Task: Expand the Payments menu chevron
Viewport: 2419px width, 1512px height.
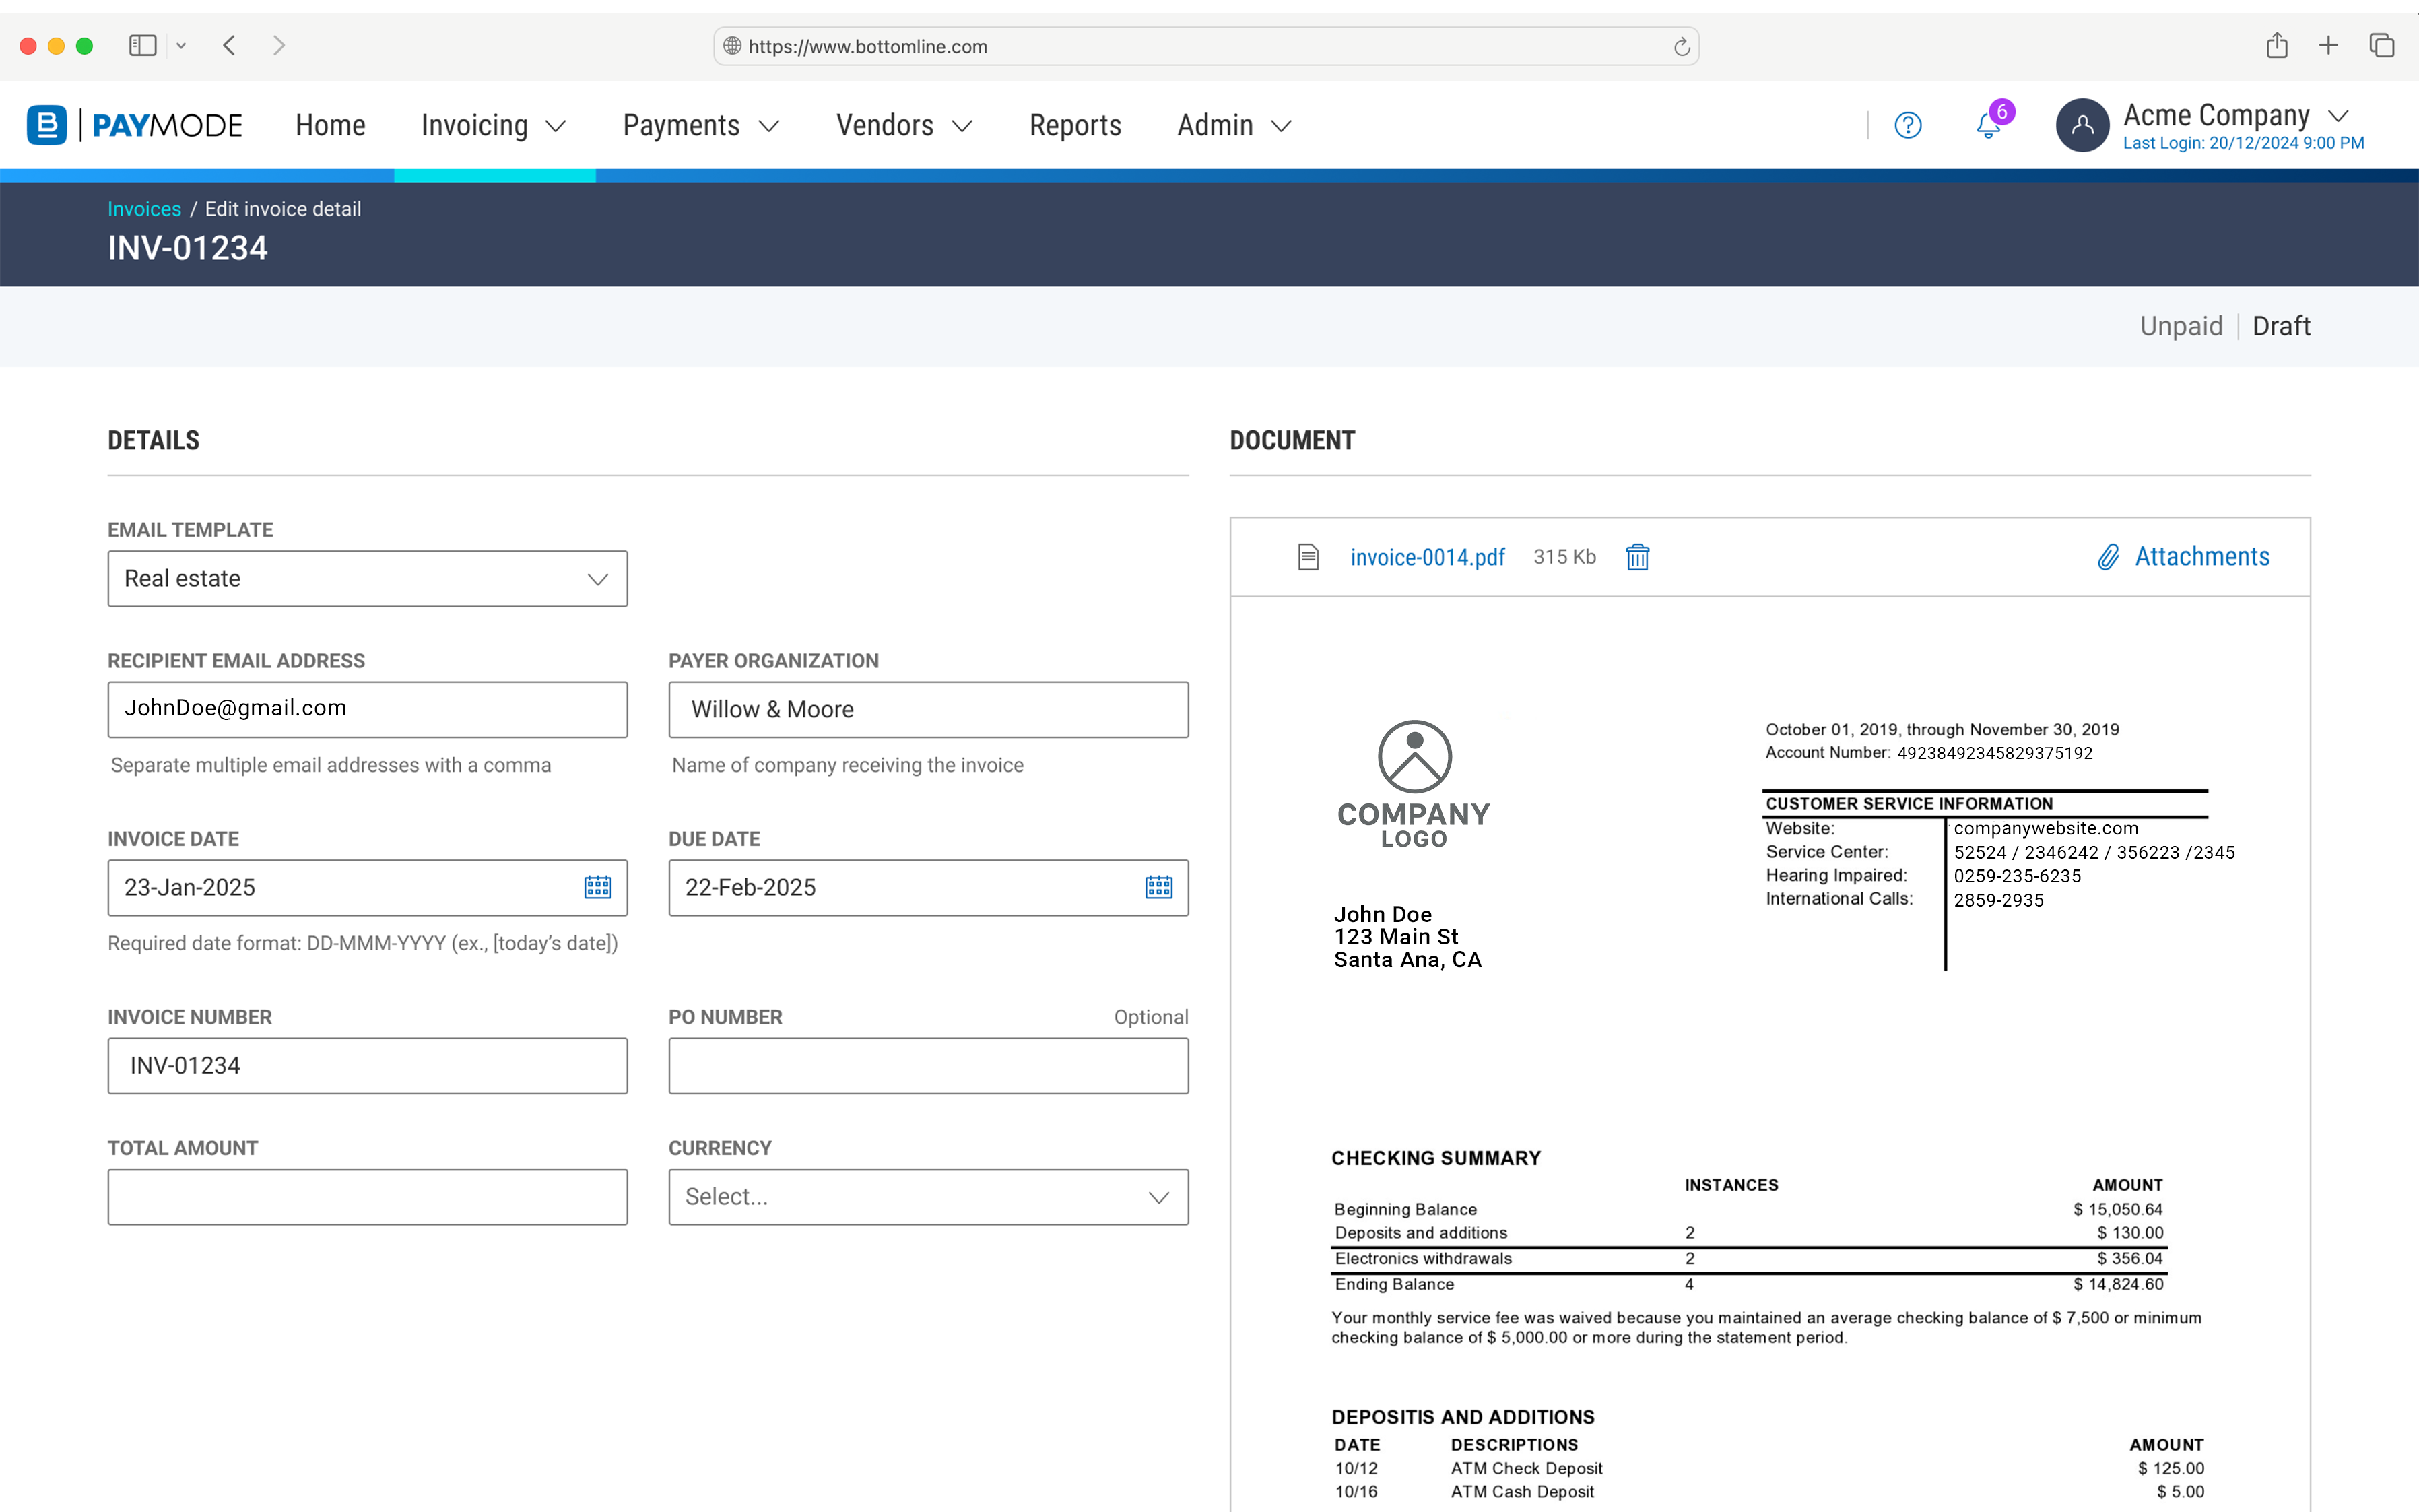Action: pos(768,126)
